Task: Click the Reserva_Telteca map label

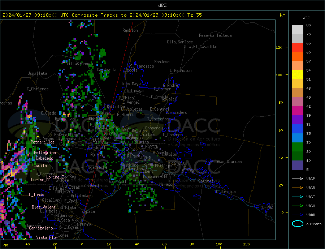Action: coord(215,35)
